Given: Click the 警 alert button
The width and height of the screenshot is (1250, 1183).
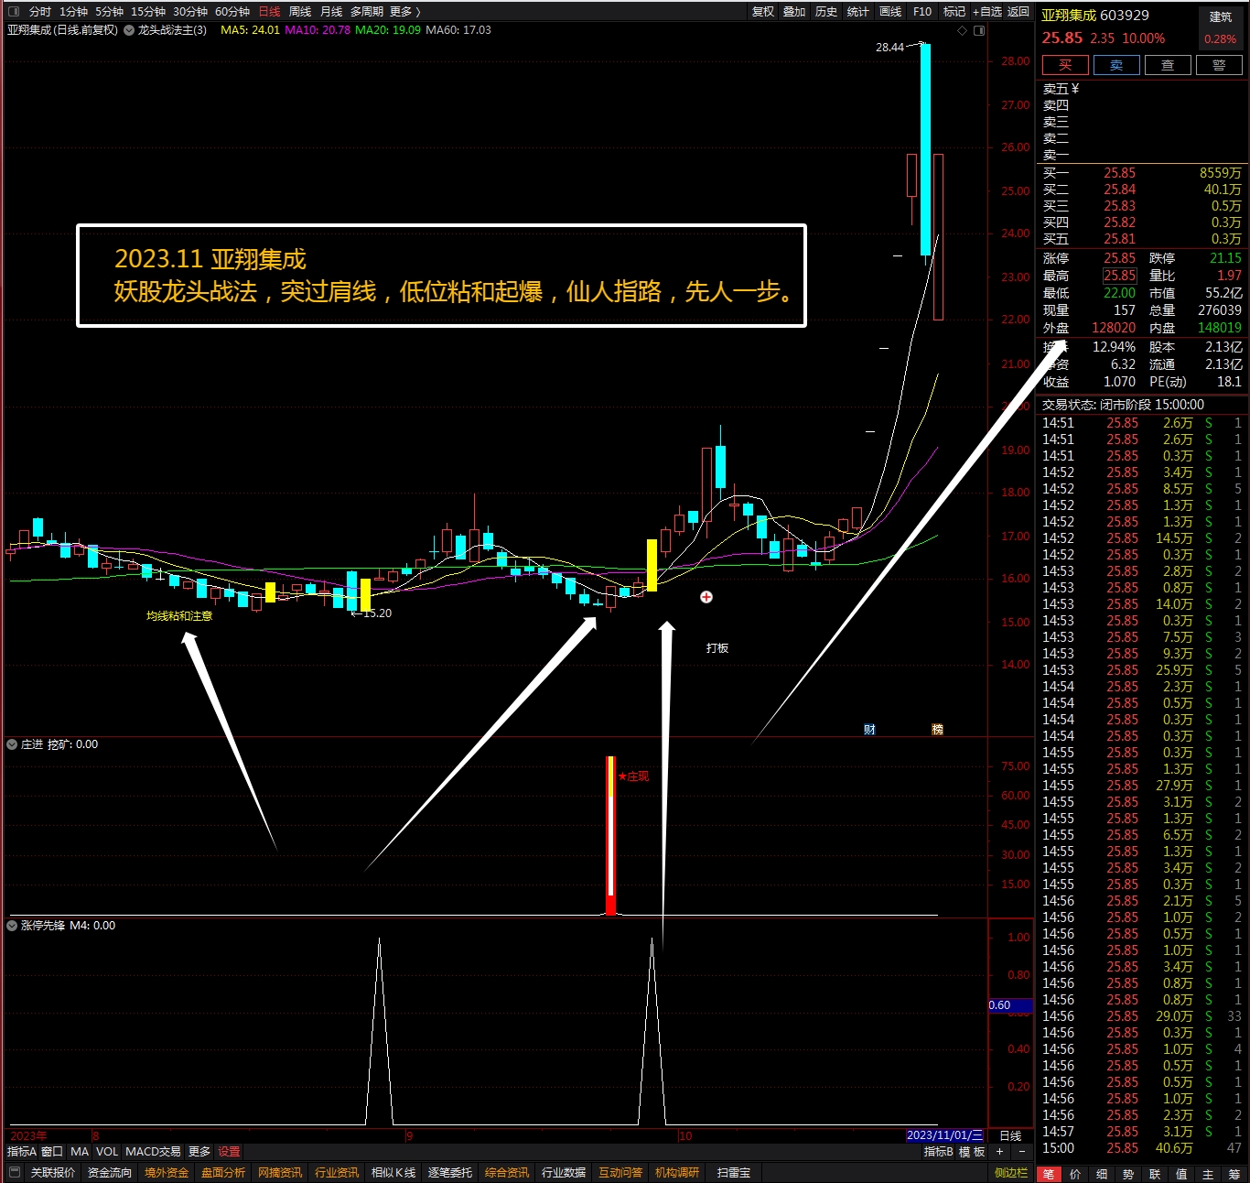Looking at the screenshot, I should coord(1219,65).
